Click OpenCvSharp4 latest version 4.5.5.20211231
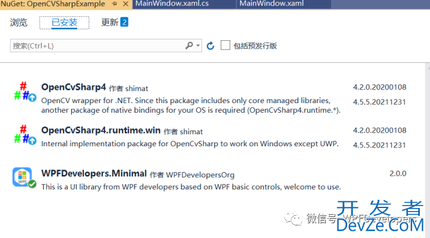This screenshot has height=238, width=430. click(x=379, y=102)
